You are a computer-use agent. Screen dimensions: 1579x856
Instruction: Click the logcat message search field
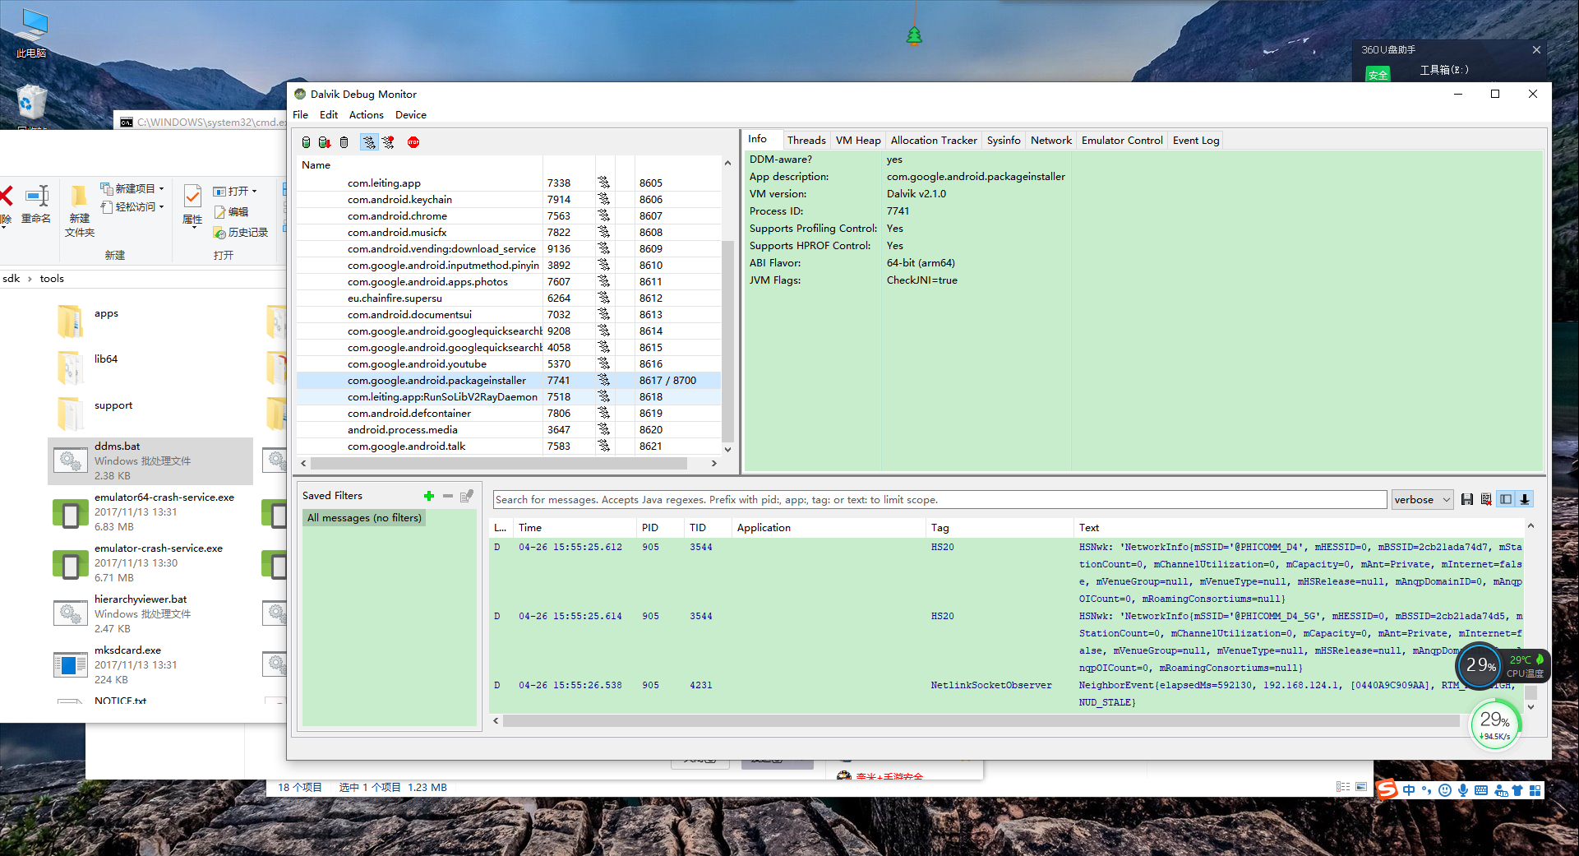(x=940, y=499)
